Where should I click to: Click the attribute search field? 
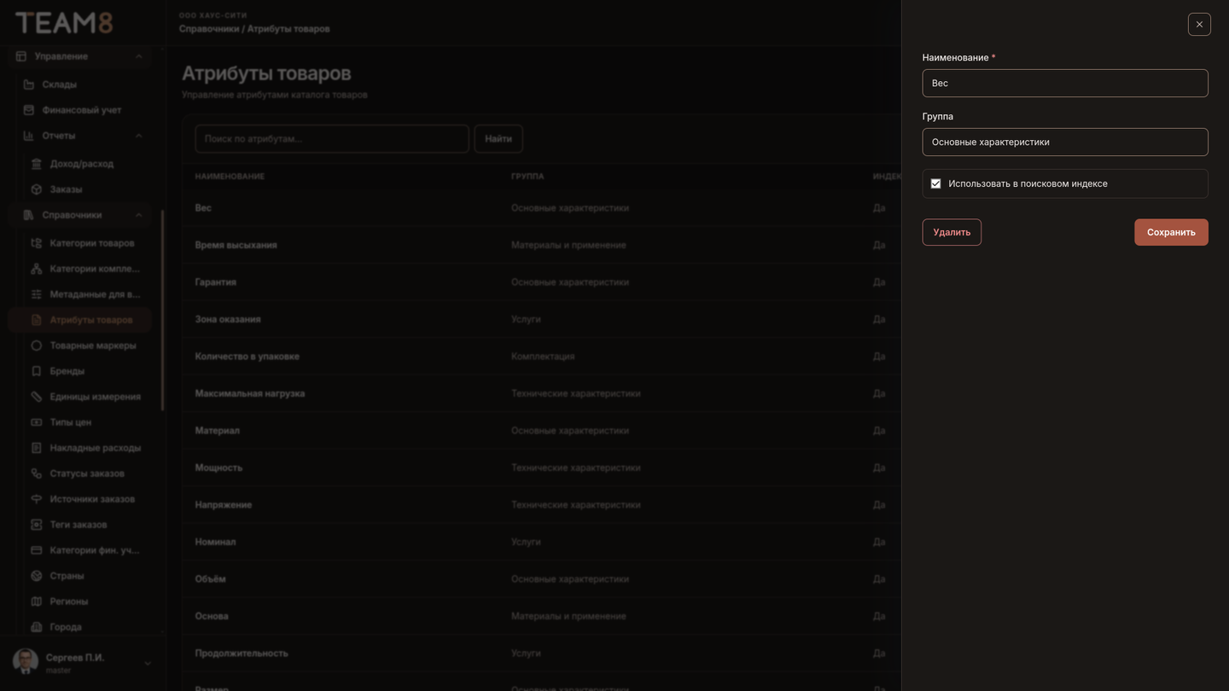(332, 139)
